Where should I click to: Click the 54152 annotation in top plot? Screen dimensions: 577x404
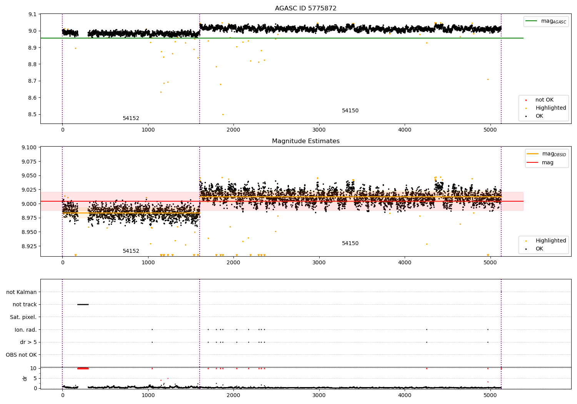(x=131, y=119)
